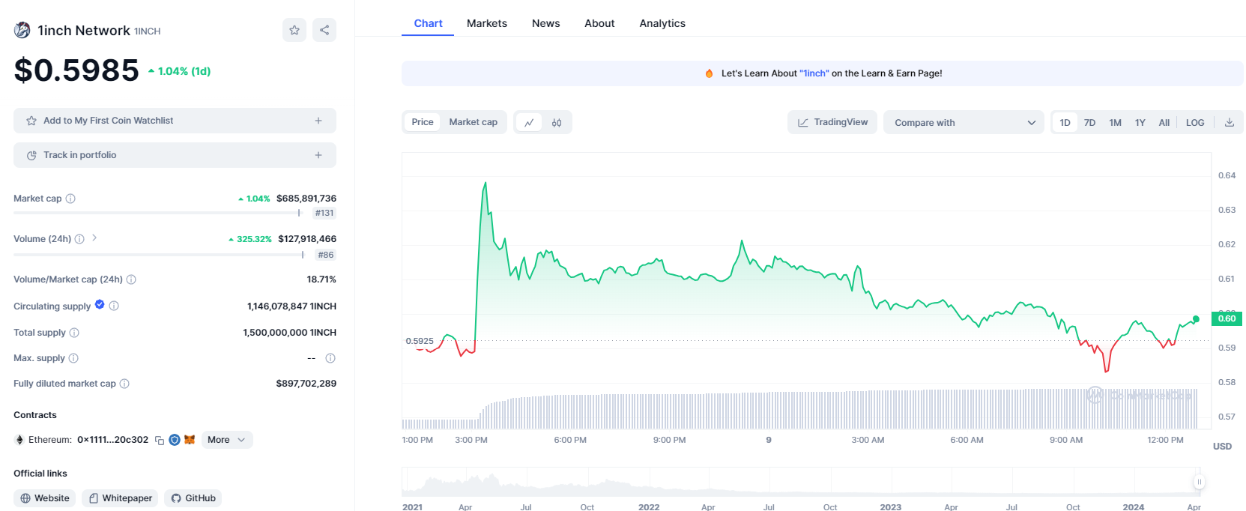Click the star favorite icon
Viewport: 1246px width, 511px height.
coord(294,30)
